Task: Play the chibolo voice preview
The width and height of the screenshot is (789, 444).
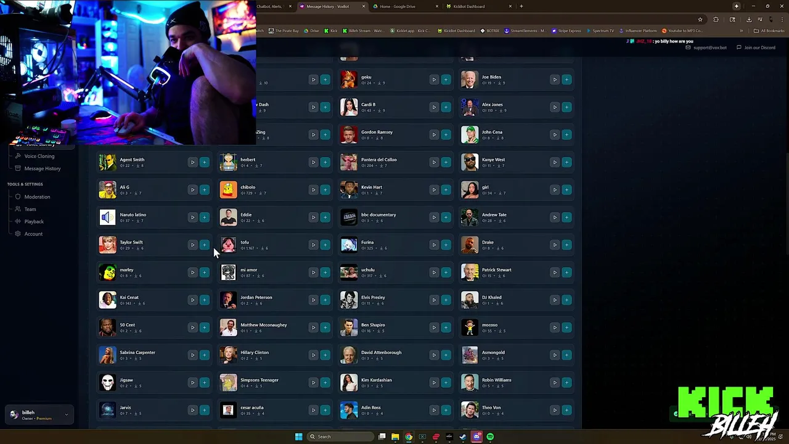Action: [313, 190]
